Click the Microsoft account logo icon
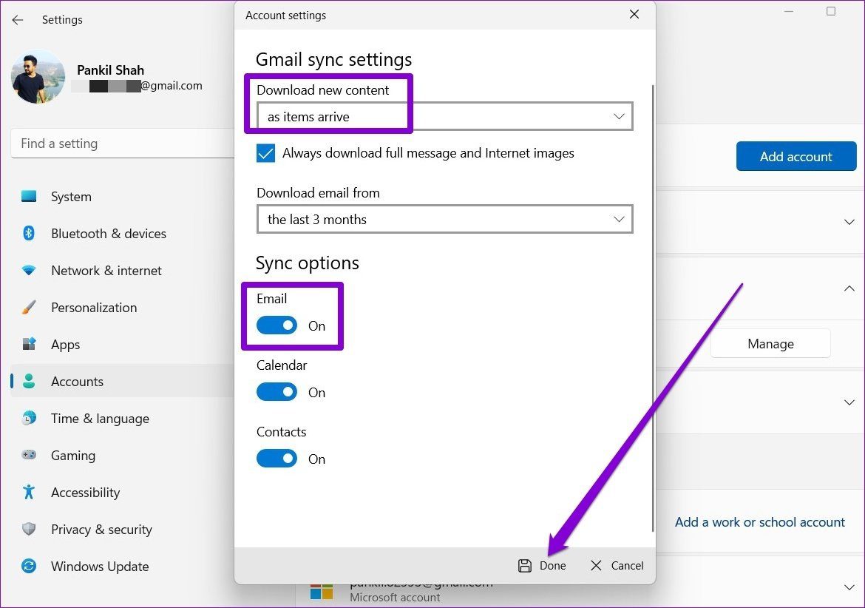Screen dimensions: 865x608 point(322,592)
